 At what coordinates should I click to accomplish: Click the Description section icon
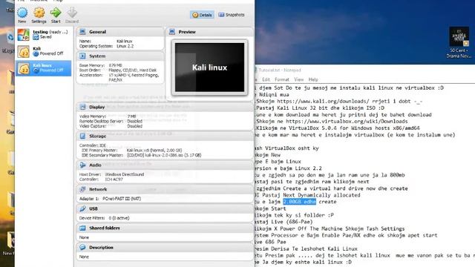pos(82,247)
